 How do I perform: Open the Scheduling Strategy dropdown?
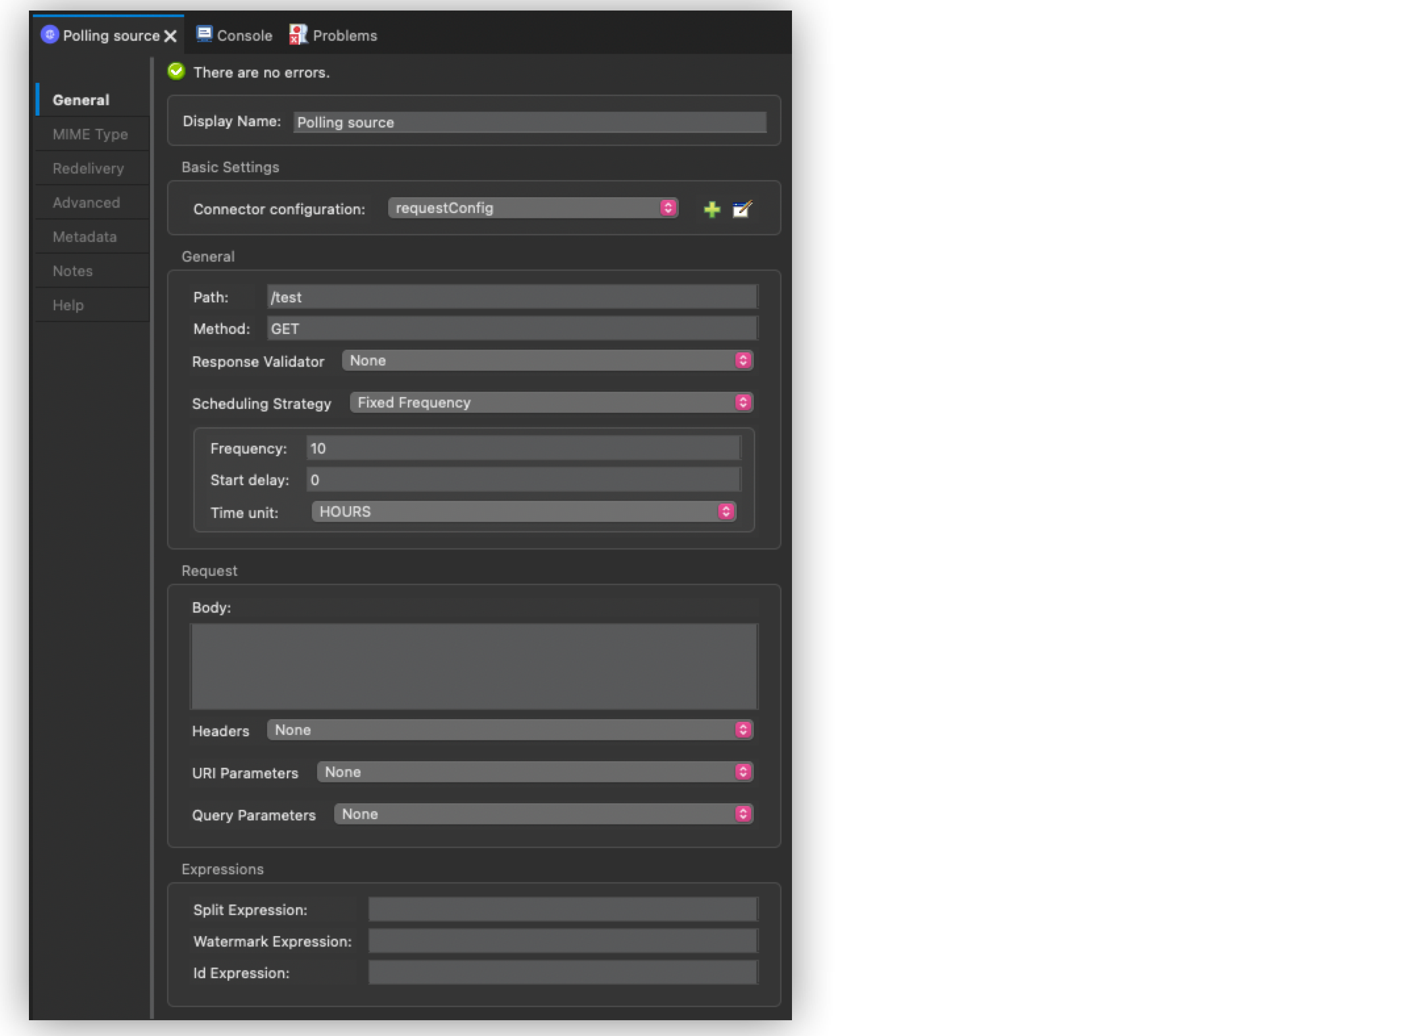[x=551, y=403]
